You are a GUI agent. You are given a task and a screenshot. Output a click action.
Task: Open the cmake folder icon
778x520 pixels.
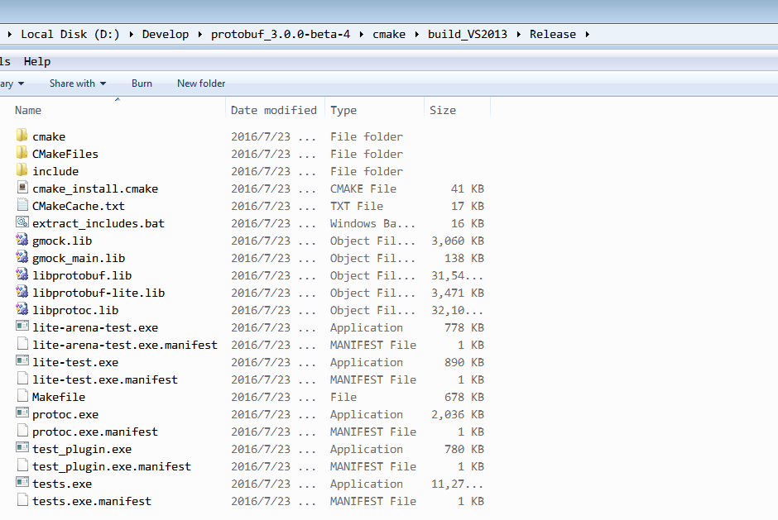pos(22,136)
